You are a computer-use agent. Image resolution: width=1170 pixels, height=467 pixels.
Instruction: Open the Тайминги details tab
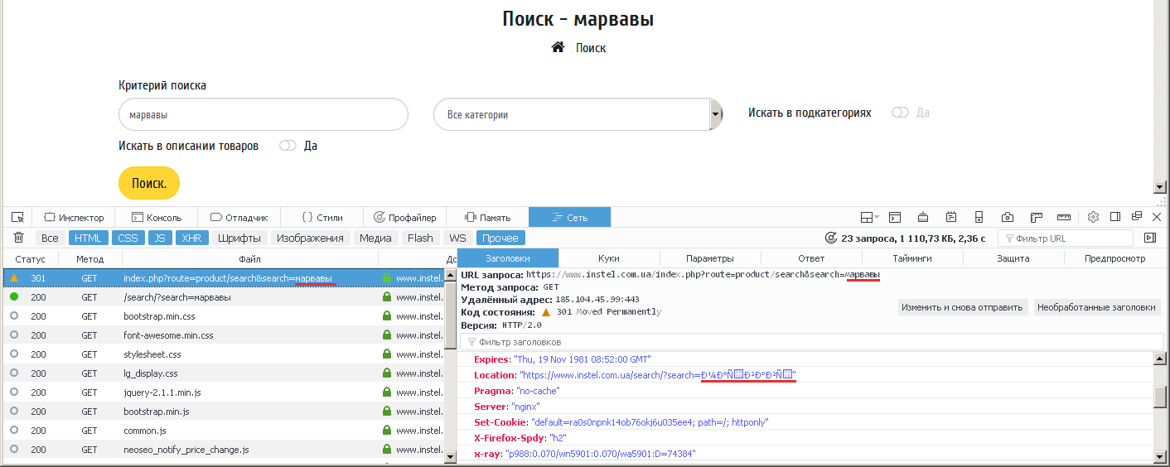click(x=912, y=258)
